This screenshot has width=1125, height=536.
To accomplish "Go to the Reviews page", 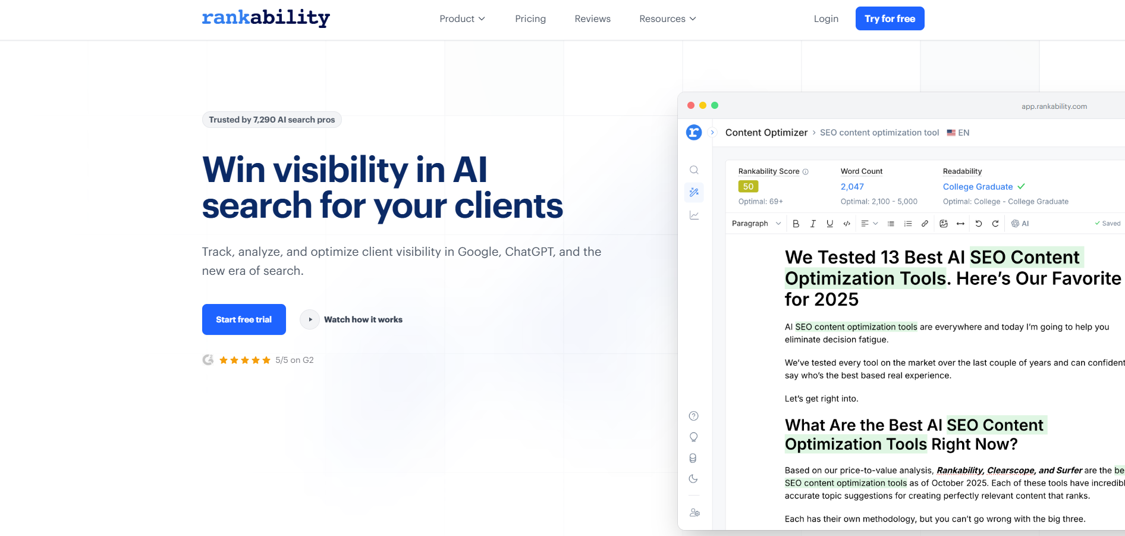I will [592, 19].
